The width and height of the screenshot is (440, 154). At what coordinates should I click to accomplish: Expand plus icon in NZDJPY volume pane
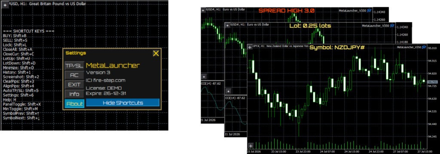click(x=251, y=145)
